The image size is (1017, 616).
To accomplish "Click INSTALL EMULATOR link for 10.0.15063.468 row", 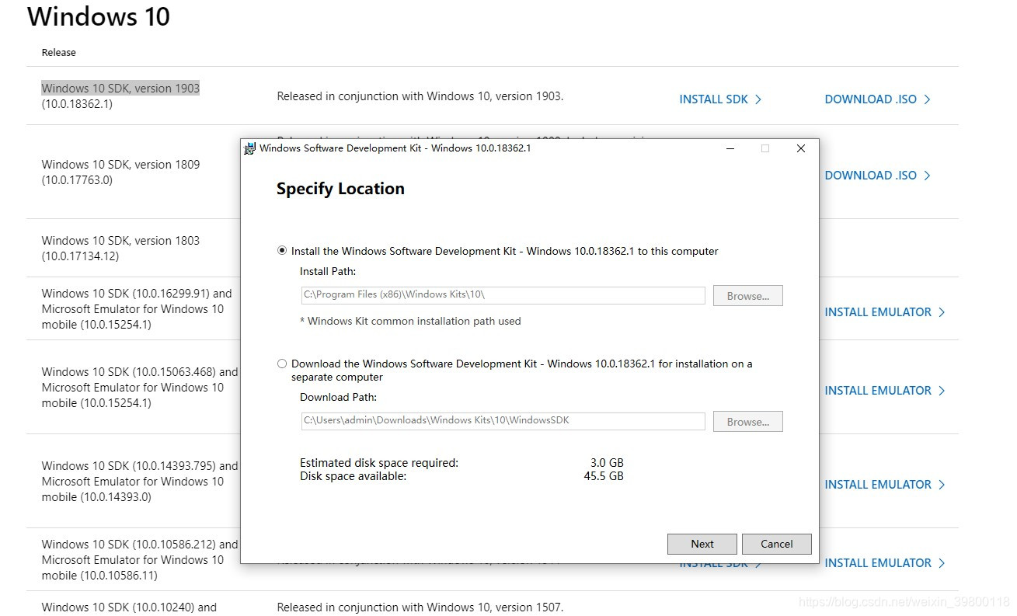I will tap(885, 391).
